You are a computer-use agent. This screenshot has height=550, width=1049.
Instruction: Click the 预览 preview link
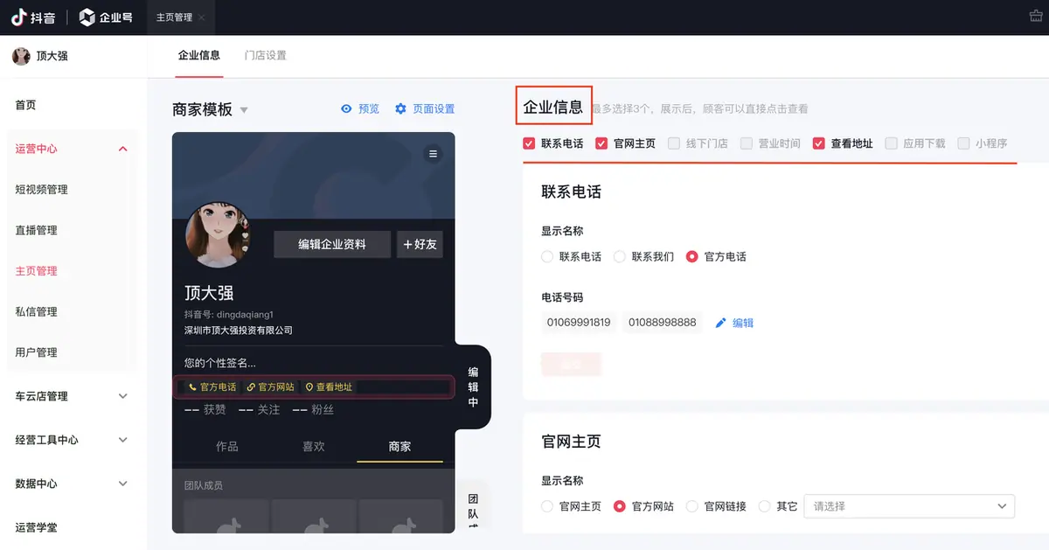[x=369, y=109]
